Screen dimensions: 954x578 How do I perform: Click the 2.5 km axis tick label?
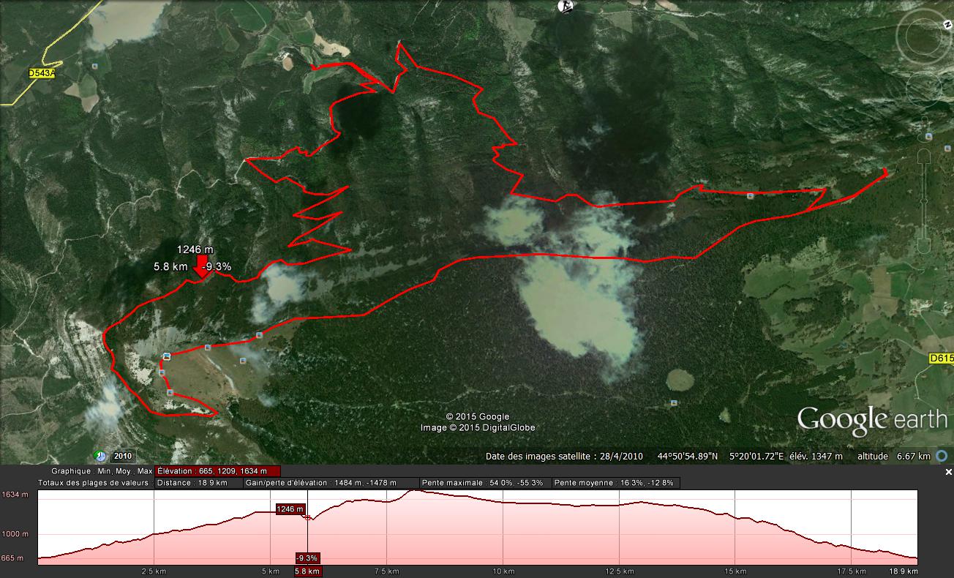pyautogui.click(x=152, y=571)
